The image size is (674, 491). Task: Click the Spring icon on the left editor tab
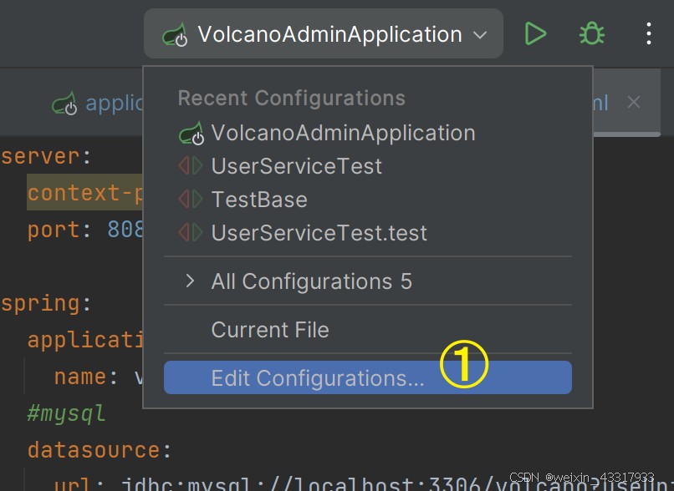coord(64,104)
